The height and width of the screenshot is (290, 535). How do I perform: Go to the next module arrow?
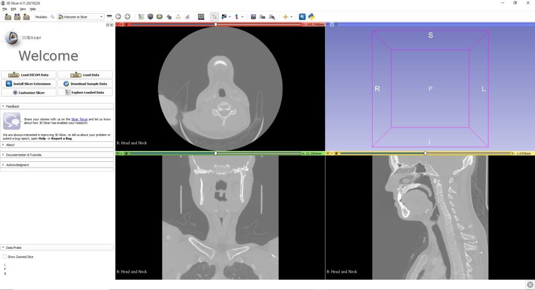pyautogui.click(x=127, y=17)
